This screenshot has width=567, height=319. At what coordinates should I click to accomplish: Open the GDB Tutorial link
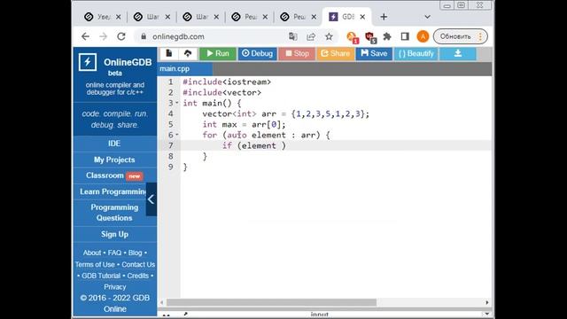101,276
